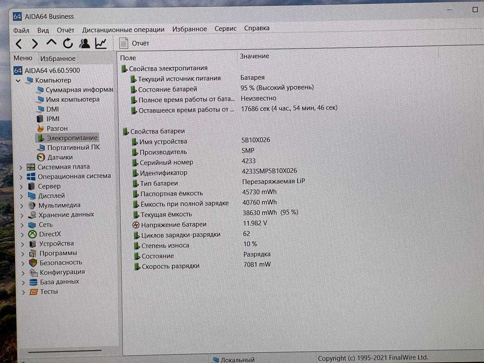Select the Разгон tree item
Screen dimensions: 484x363
pyautogui.click(x=52, y=129)
